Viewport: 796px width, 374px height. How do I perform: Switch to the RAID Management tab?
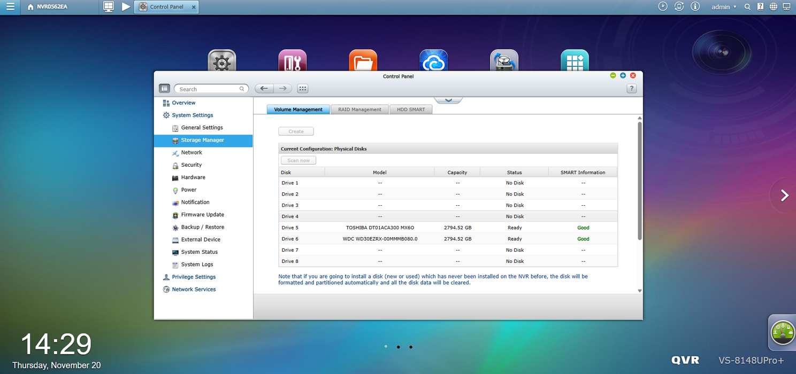coord(359,110)
